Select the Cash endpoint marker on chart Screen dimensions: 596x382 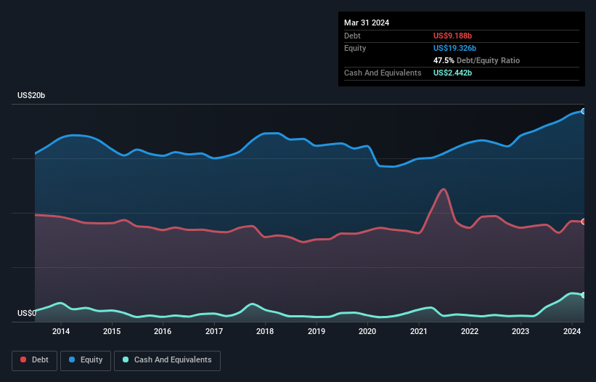pyautogui.click(x=584, y=295)
